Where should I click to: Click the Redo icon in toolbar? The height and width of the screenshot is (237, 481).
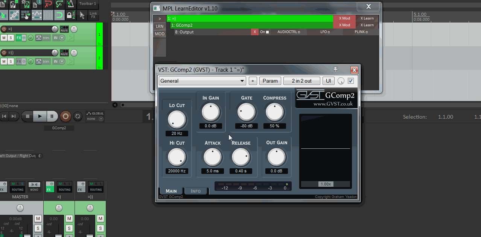[59, 5]
